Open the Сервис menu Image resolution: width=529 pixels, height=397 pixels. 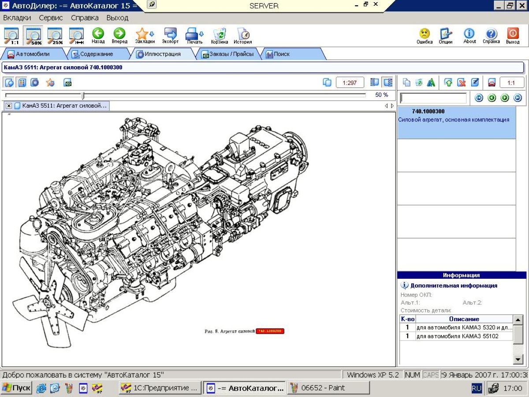(51, 18)
